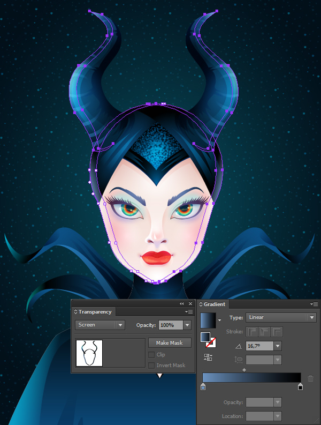This screenshot has width=321, height=425.
Task: Select the third stroke gradient option
Action: [x=277, y=332]
